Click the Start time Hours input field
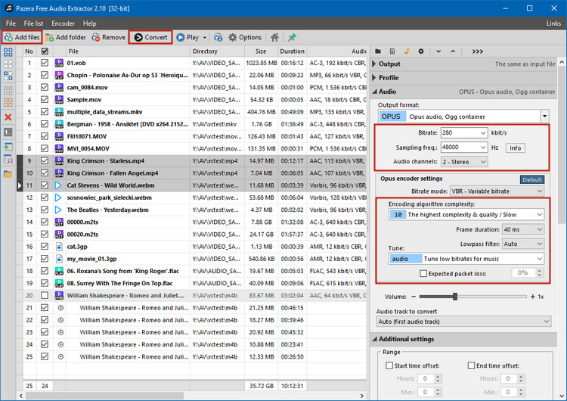Screen dimensions: 567x401 (426, 378)
